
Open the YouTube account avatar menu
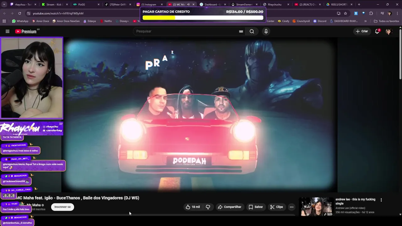coord(388,31)
